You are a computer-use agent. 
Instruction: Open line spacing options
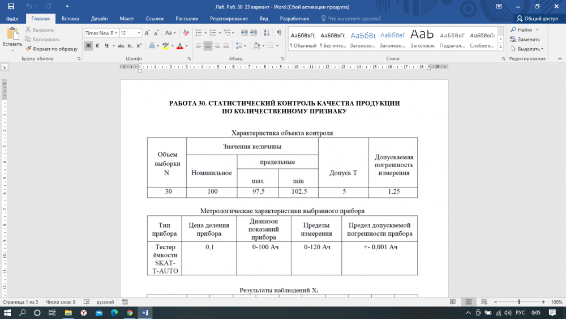(x=241, y=46)
